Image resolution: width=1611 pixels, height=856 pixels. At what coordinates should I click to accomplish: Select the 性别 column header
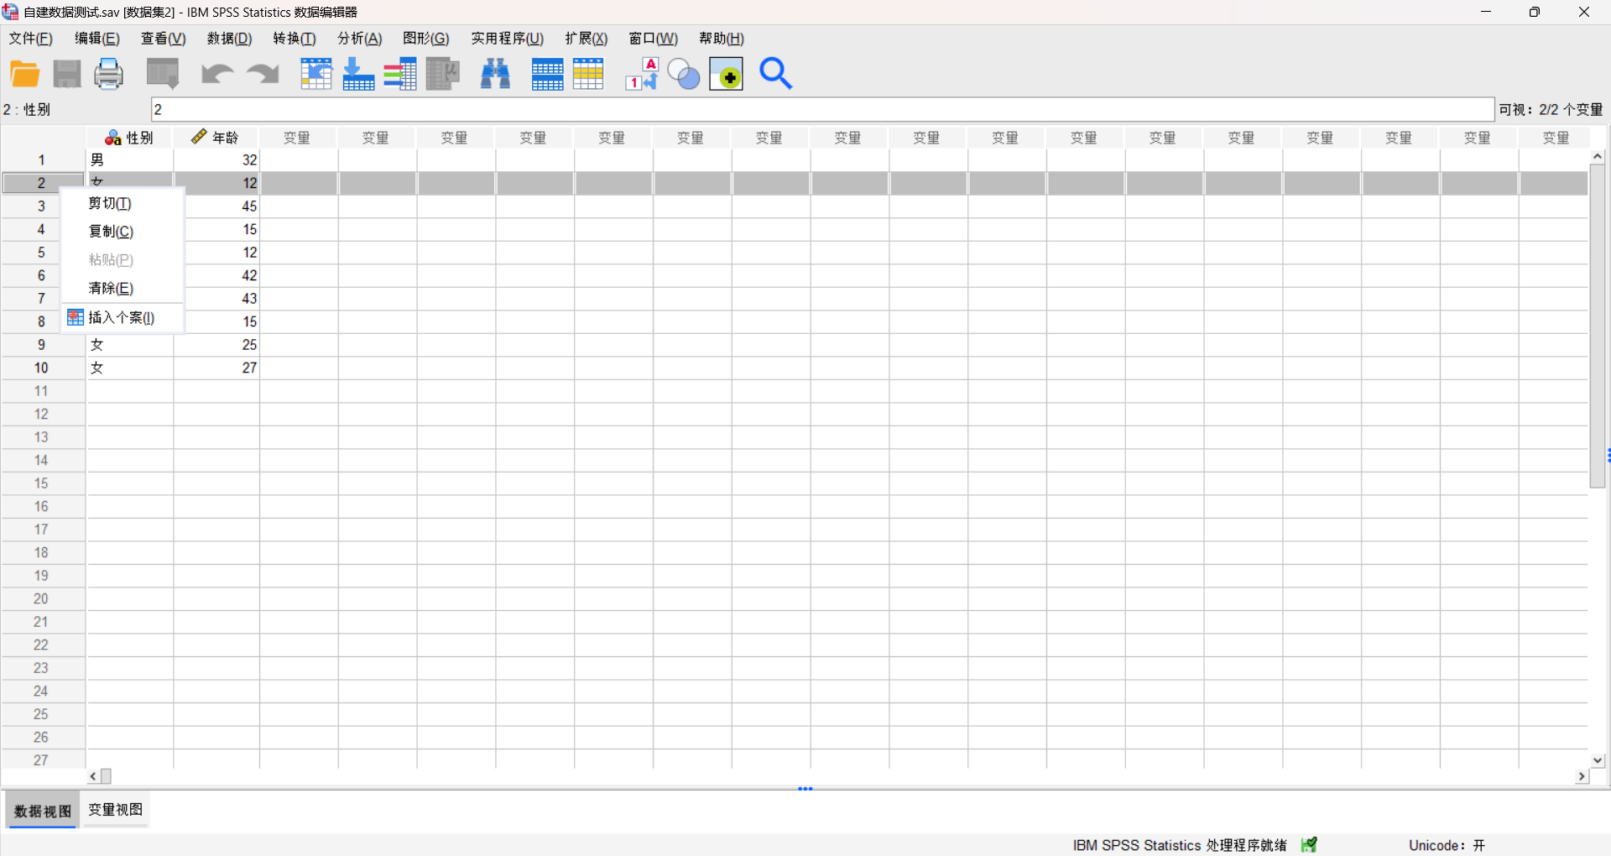tap(129, 138)
